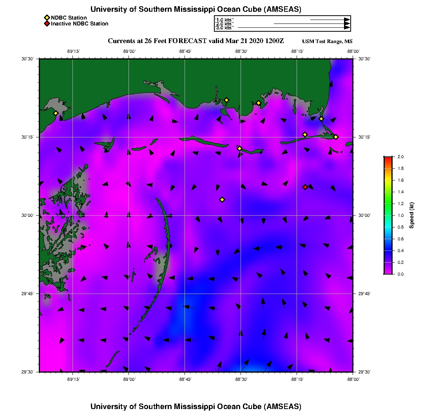Screen dimensions: 431x411
Task: Select the easternmost yellow NDBC station marker
Action: (336, 137)
